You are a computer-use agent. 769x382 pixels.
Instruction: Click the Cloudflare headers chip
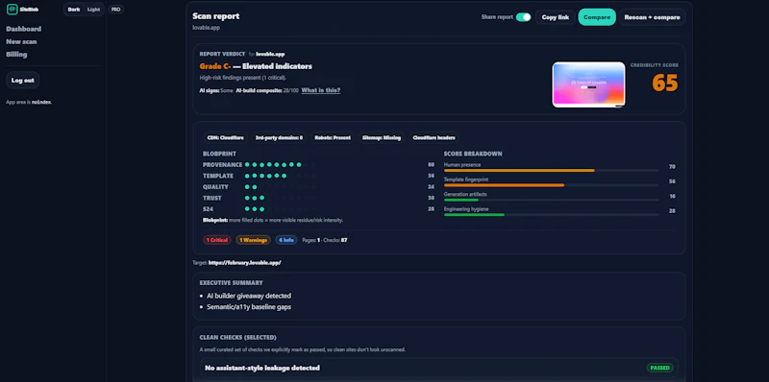434,137
